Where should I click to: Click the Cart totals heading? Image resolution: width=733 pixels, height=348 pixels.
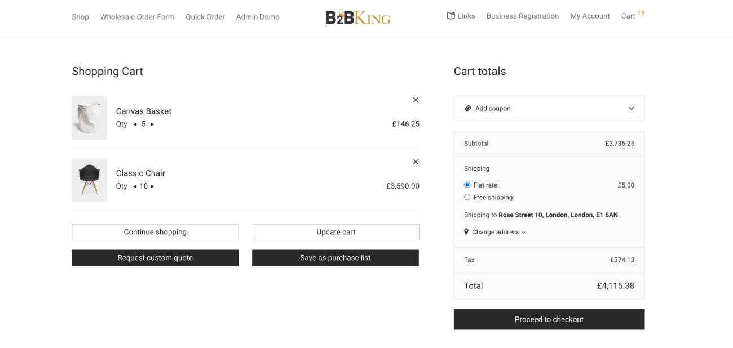point(480,72)
